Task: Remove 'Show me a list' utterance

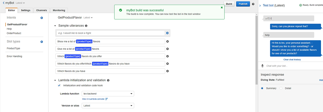Action: (167, 41)
